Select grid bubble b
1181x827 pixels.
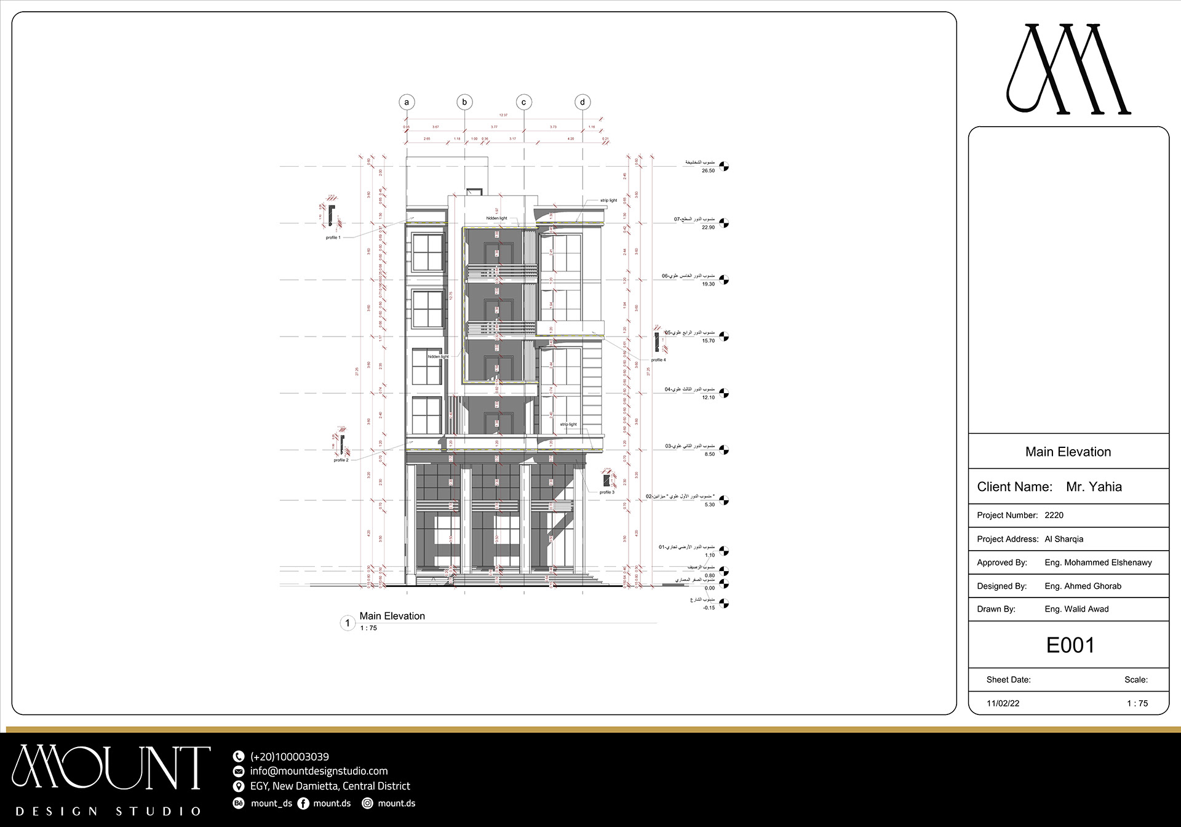[x=464, y=102]
